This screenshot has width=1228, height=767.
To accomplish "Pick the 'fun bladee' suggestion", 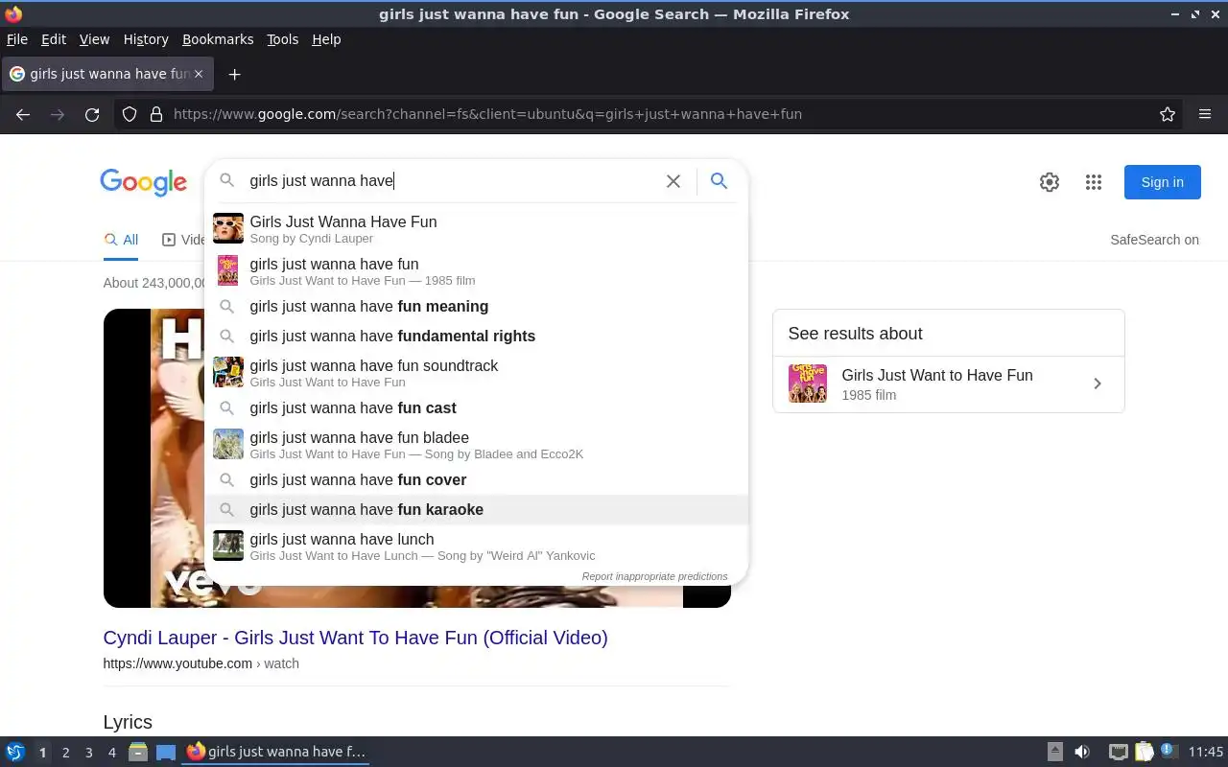I will click(476, 444).
